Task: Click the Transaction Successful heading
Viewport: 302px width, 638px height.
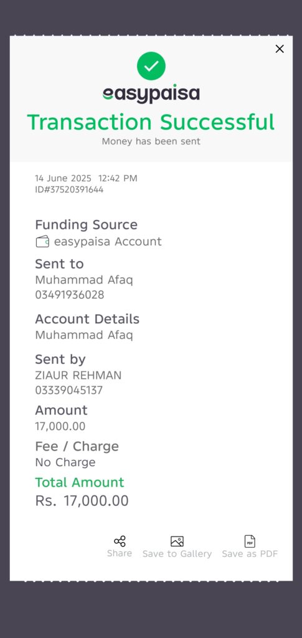Action: click(x=151, y=122)
